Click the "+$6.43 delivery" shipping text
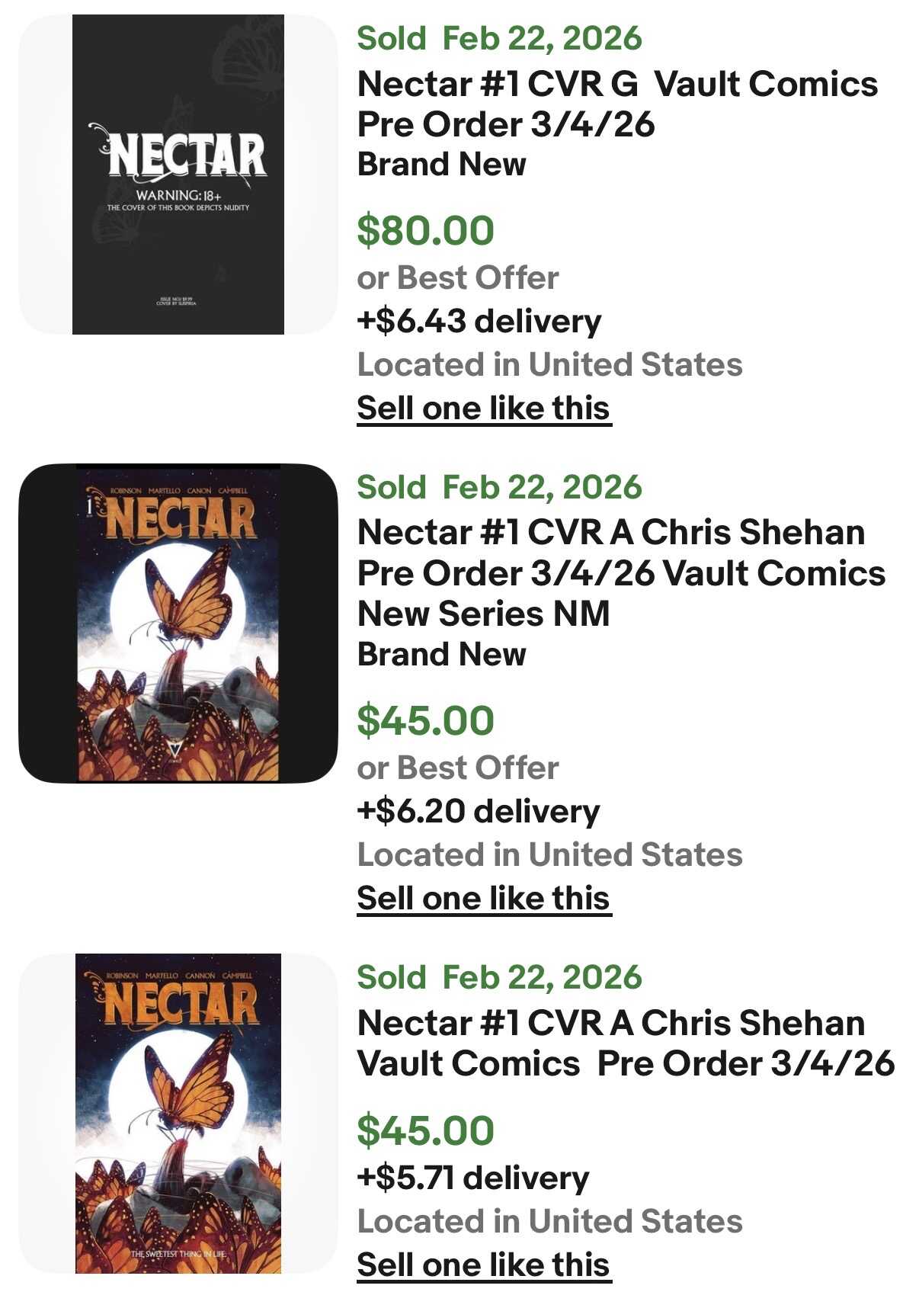 479,322
